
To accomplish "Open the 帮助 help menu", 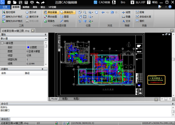I will tap(152, 2).
